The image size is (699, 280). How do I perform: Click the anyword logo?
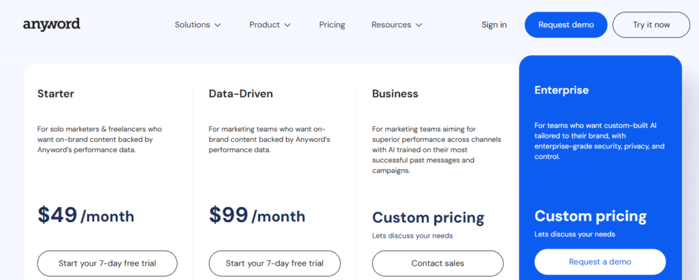click(x=52, y=25)
